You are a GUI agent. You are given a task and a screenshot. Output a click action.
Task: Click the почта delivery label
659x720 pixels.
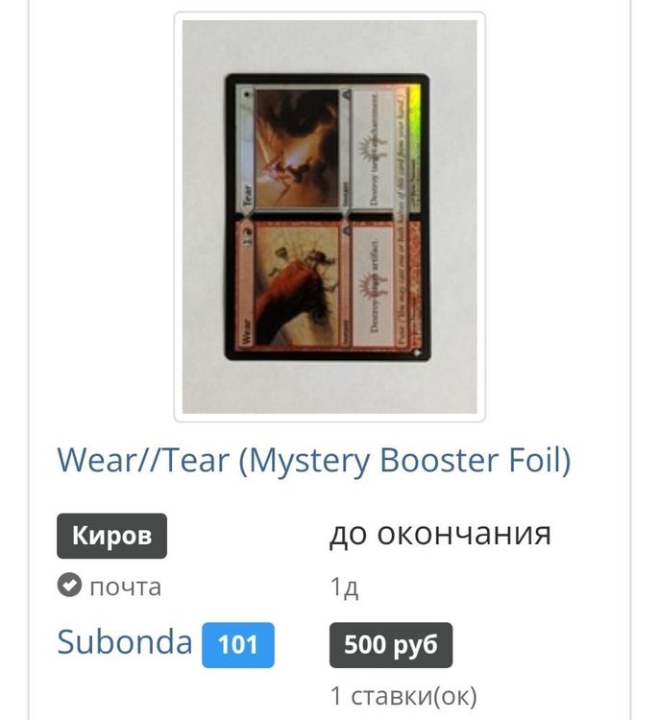click(x=126, y=587)
